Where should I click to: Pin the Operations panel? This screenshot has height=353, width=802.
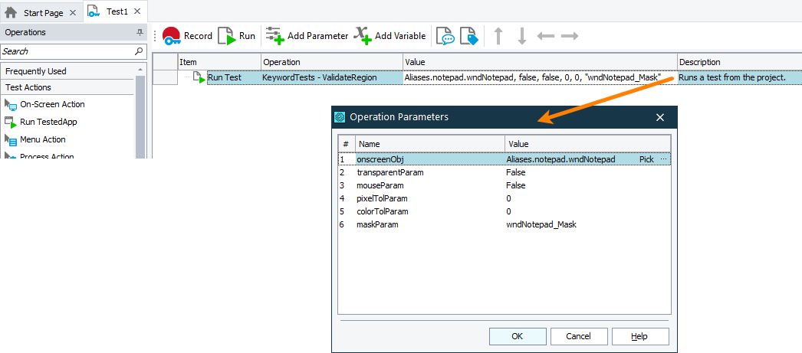[140, 32]
